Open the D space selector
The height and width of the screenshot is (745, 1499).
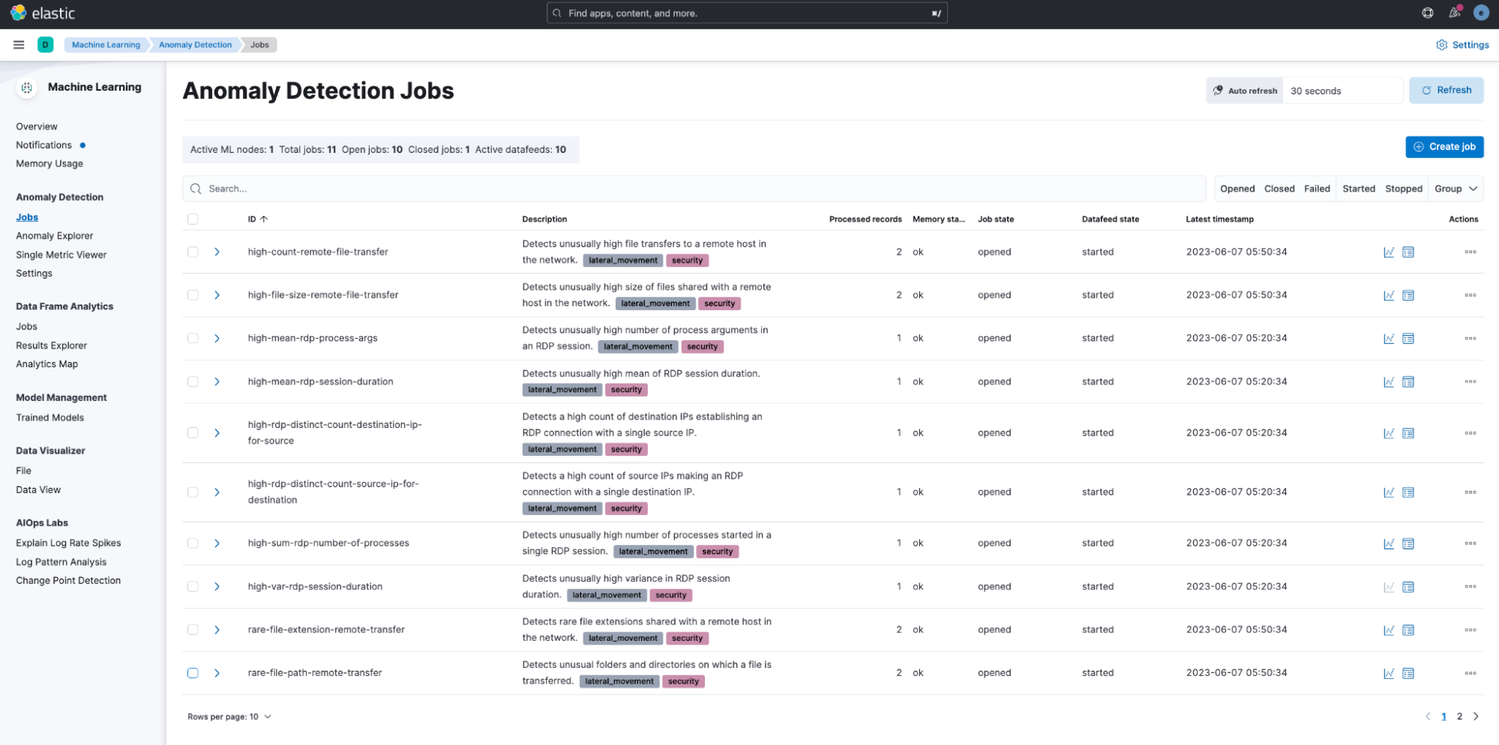coord(46,45)
